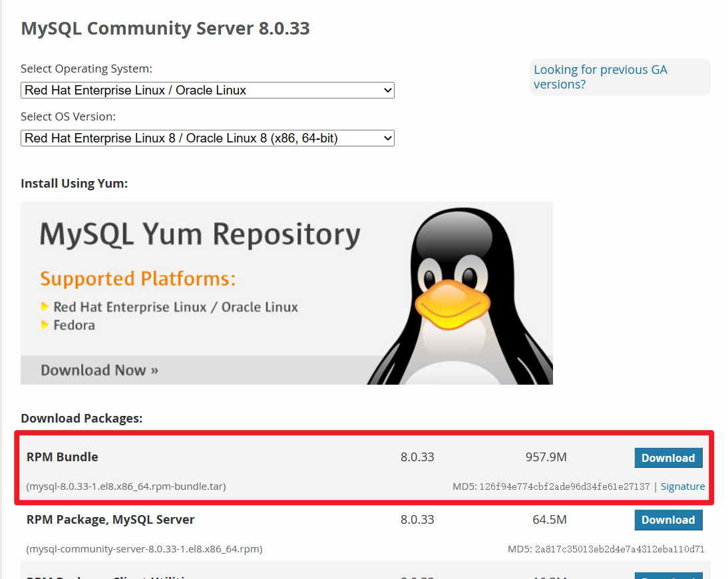
Task: Click the 'Install Using Yum:' heading
Action: coord(75,184)
